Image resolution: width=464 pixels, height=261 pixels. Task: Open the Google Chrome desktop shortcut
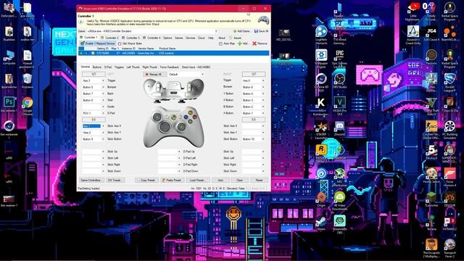click(28, 102)
